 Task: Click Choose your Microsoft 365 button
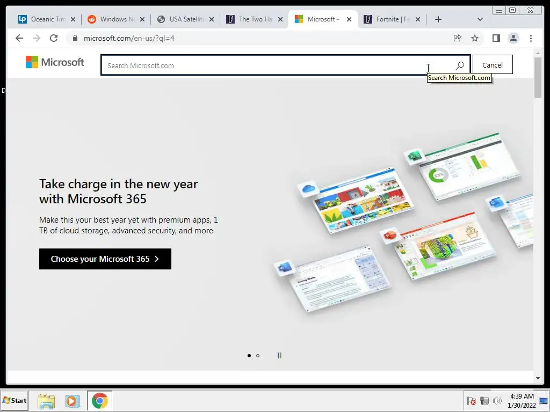[105, 259]
